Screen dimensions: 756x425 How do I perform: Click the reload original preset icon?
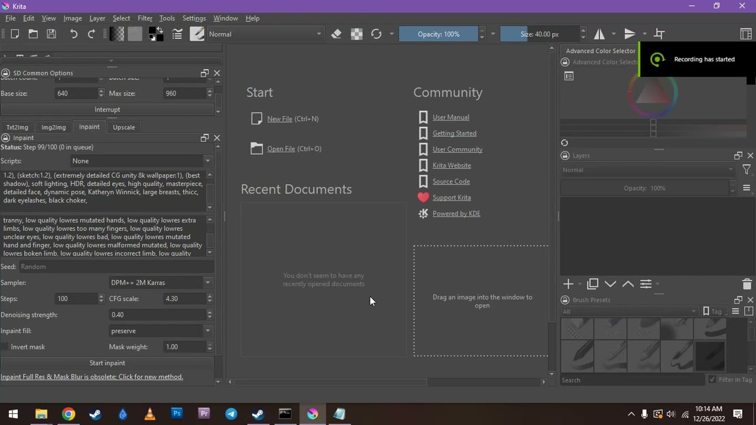coord(376,34)
